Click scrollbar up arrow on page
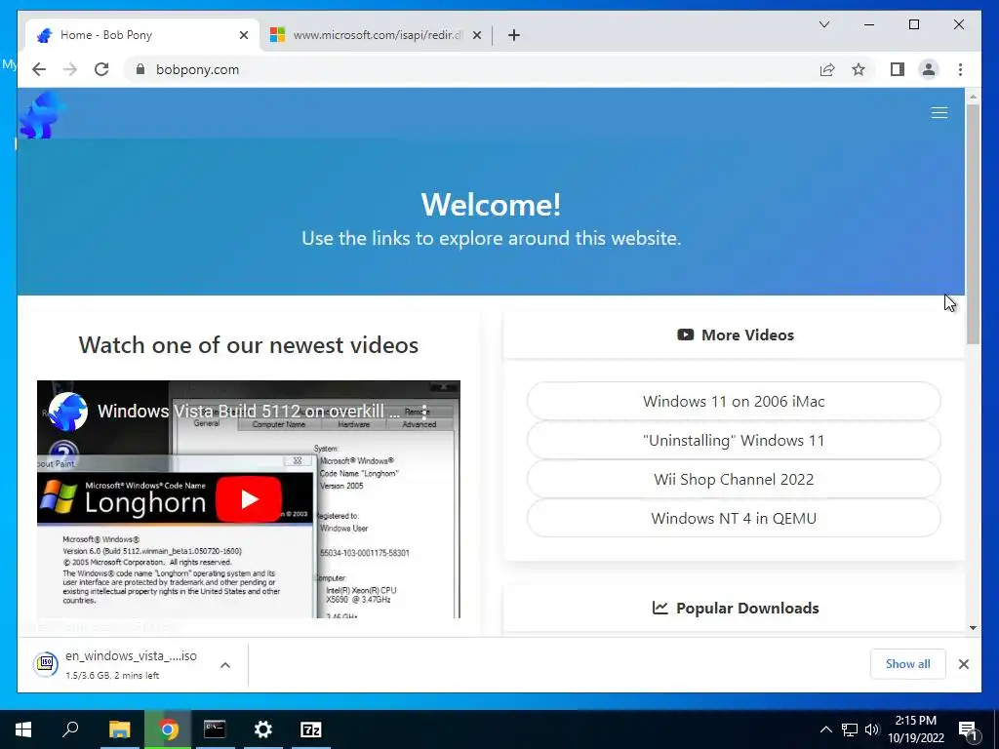This screenshot has height=749, width=999. (x=973, y=97)
